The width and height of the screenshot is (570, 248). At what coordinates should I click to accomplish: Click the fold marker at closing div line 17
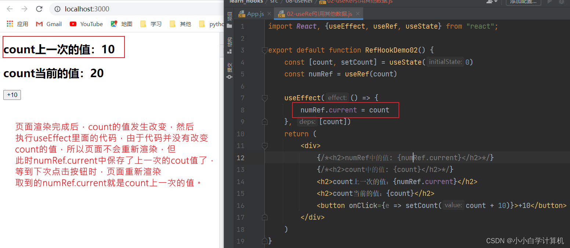[264, 217]
